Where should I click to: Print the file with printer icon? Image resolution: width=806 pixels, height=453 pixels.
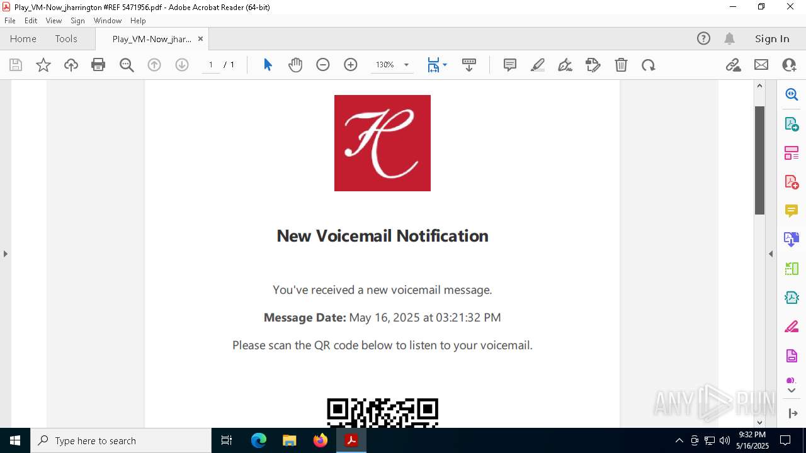(98, 65)
